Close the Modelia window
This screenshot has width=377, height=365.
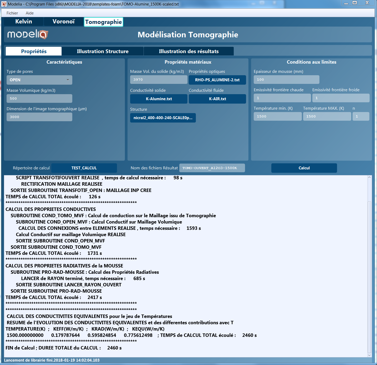367,3
